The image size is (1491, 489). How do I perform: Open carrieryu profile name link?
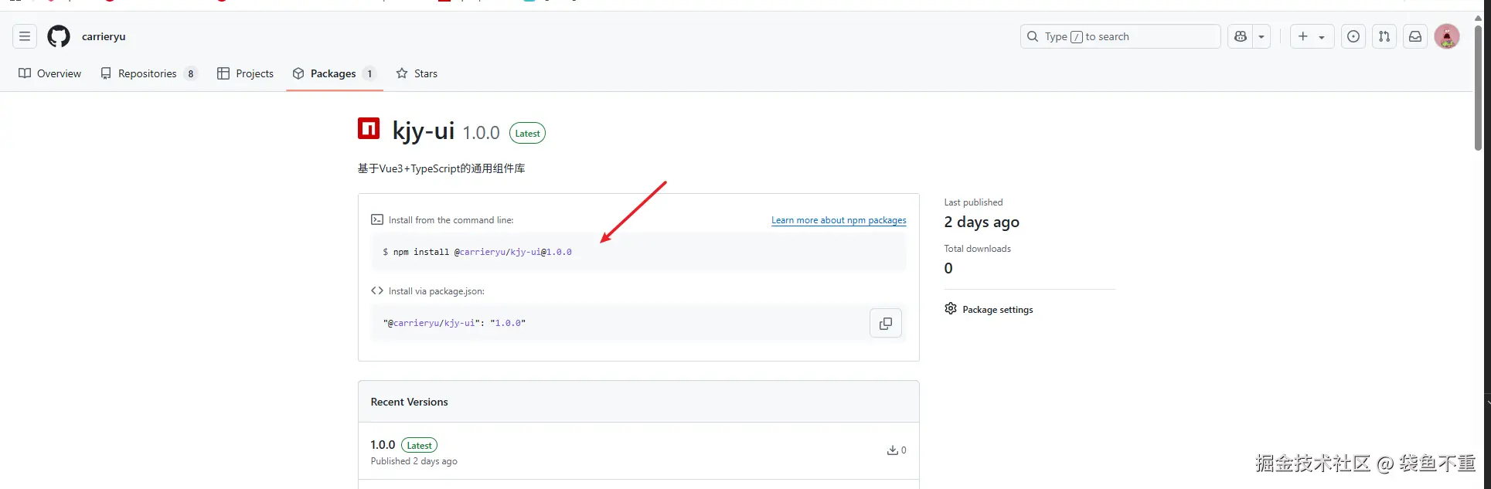click(104, 36)
